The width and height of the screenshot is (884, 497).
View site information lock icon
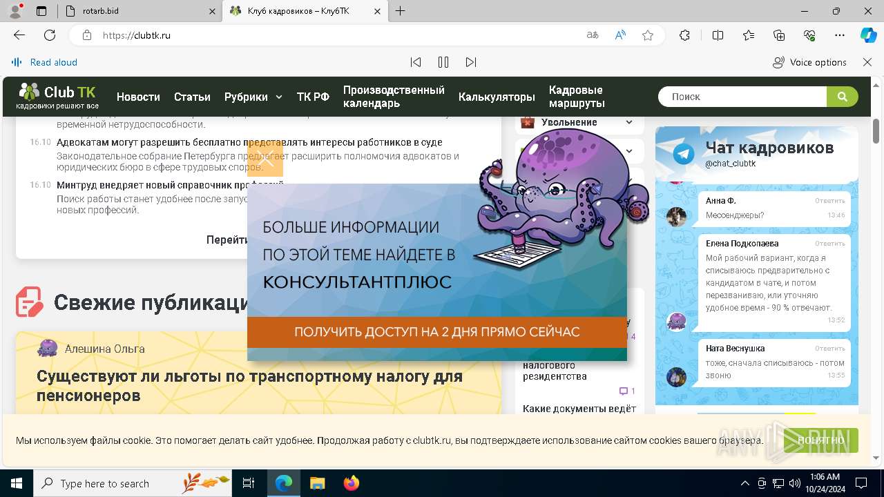(86, 35)
